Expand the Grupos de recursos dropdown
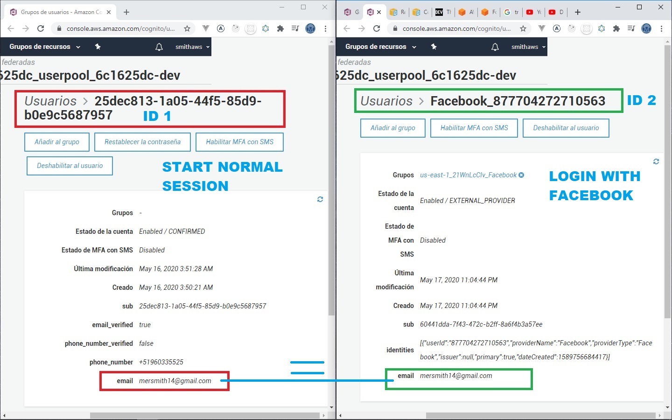 tap(44, 47)
